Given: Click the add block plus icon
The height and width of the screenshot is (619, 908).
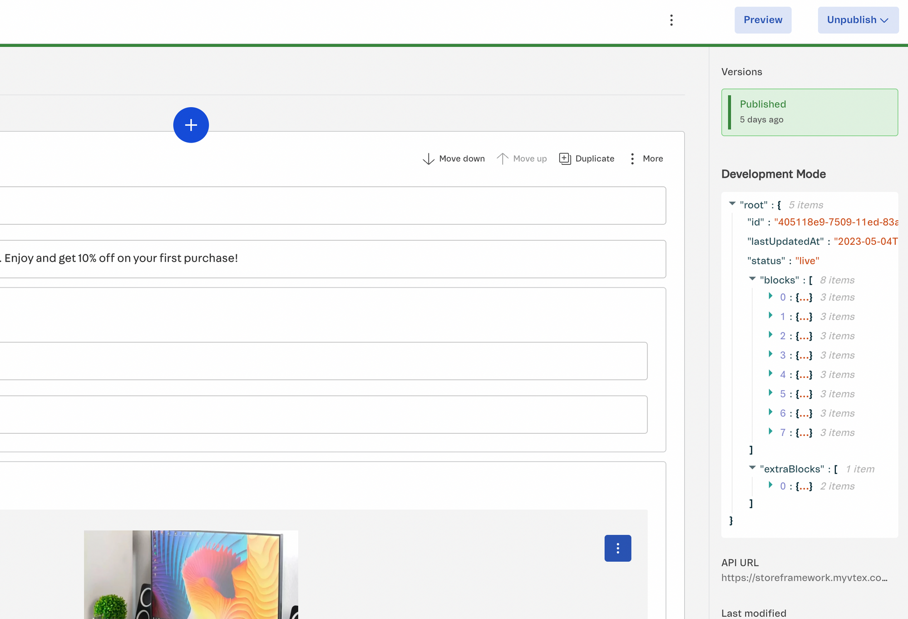Looking at the screenshot, I should point(190,125).
